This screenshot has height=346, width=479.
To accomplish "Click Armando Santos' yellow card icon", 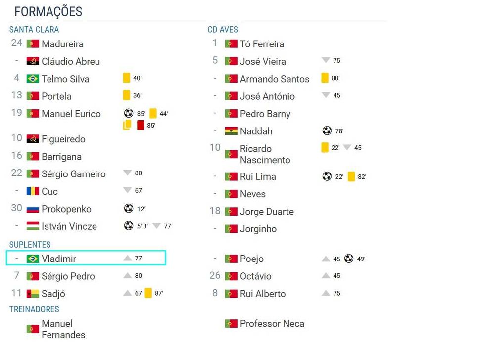I will (x=325, y=78).
